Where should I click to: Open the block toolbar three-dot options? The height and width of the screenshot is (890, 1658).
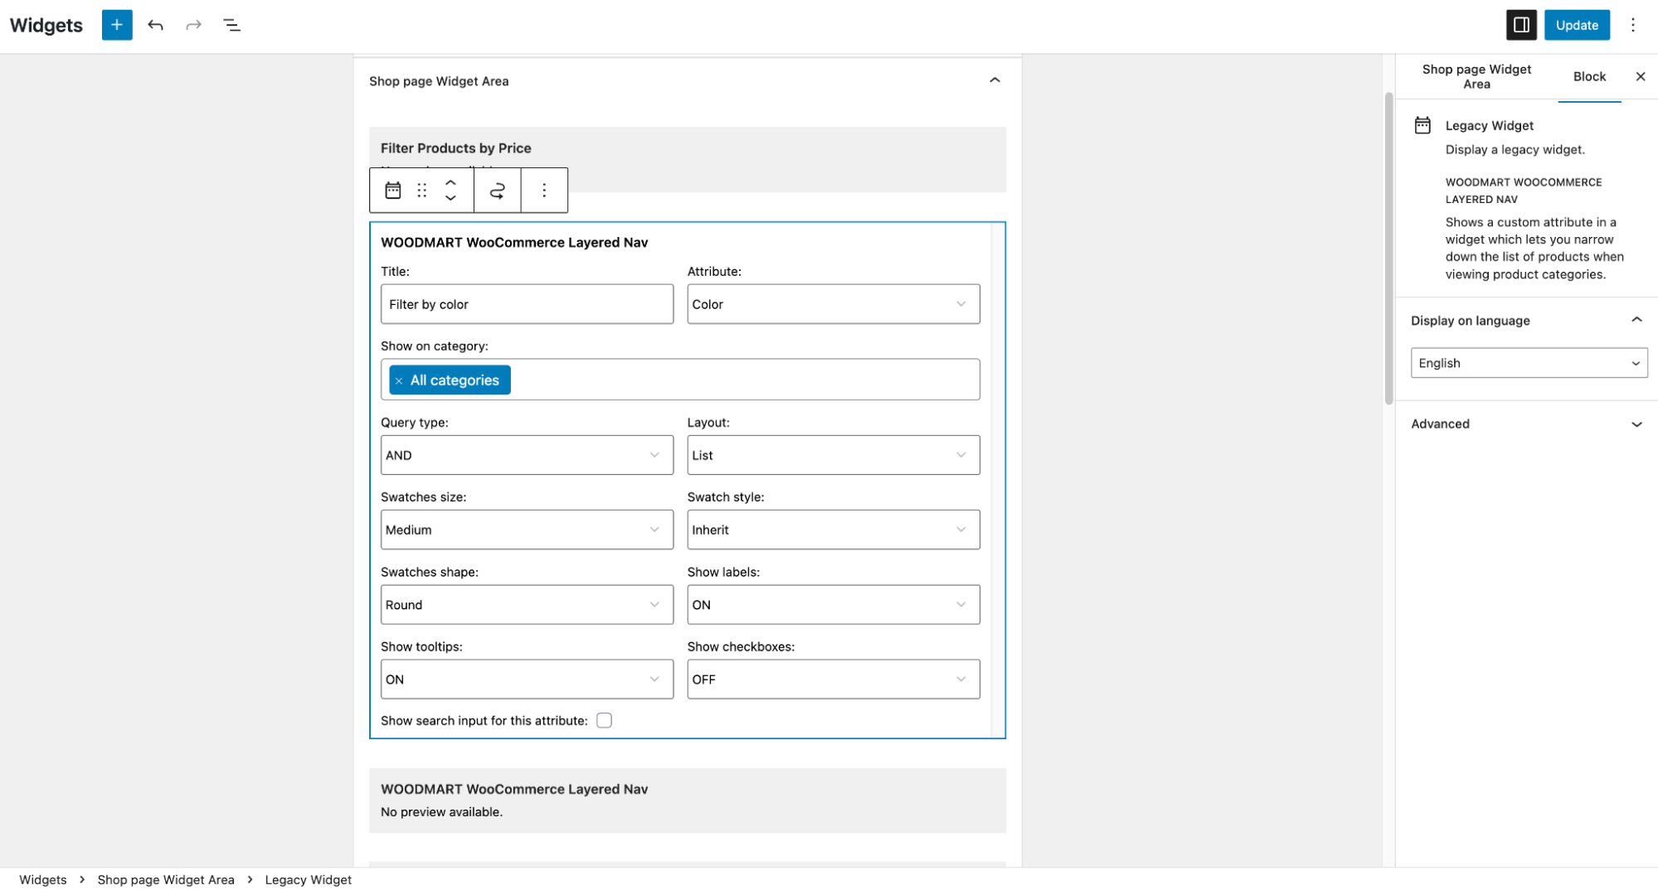pyautogui.click(x=544, y=191)
